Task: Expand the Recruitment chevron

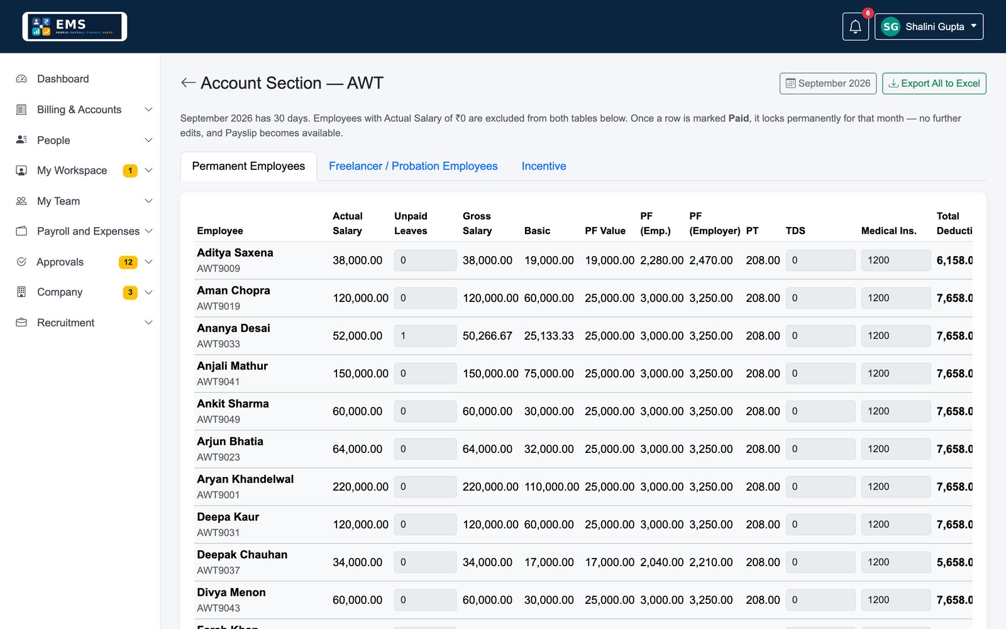Action: pos(148,323)
